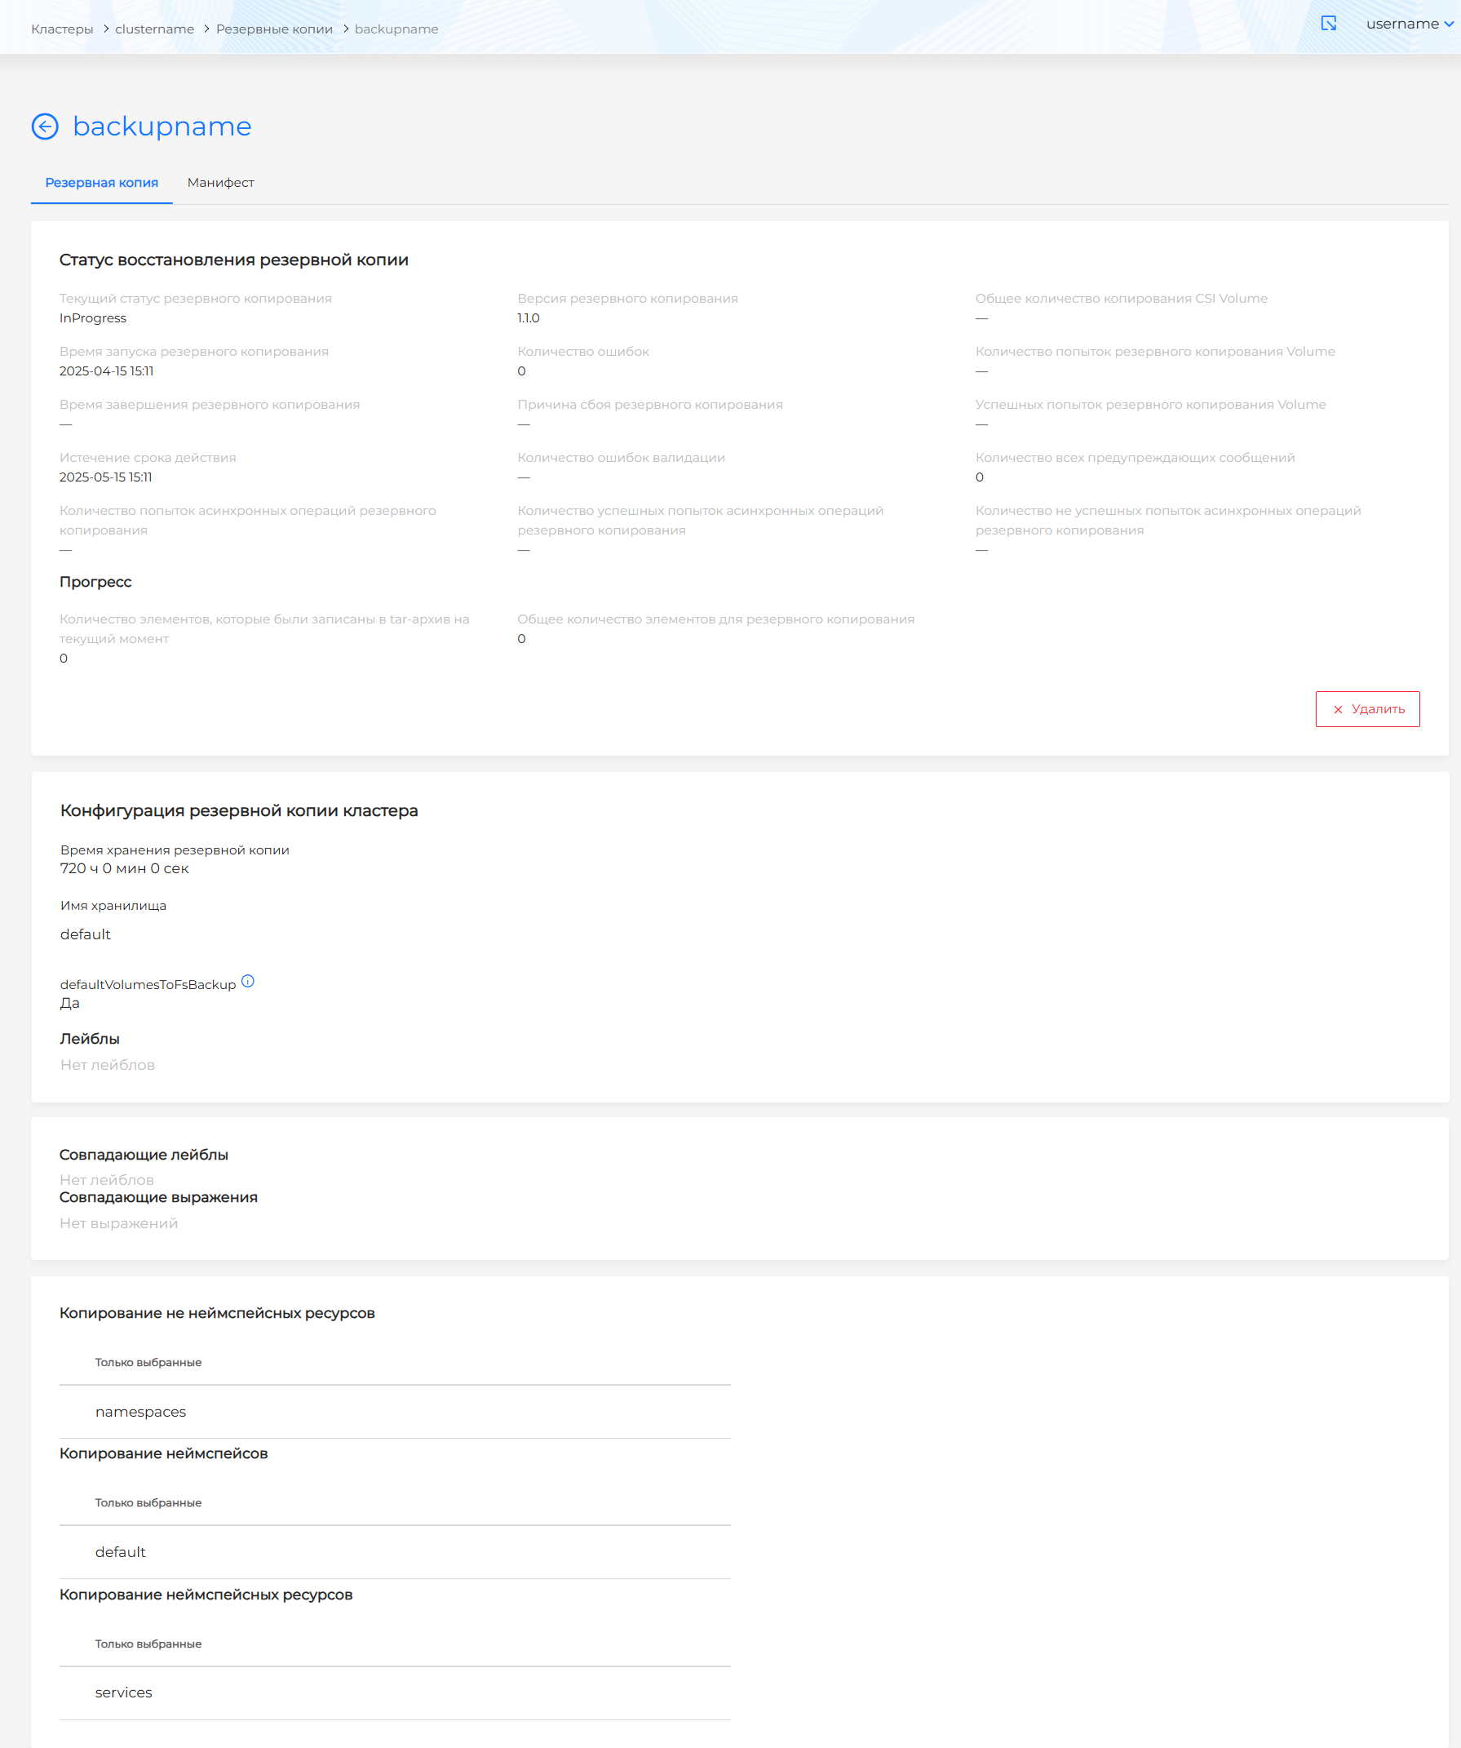Open the username dropdown menu
This screenshot has height=1748, width=1461.
[x=1409, y=24]
